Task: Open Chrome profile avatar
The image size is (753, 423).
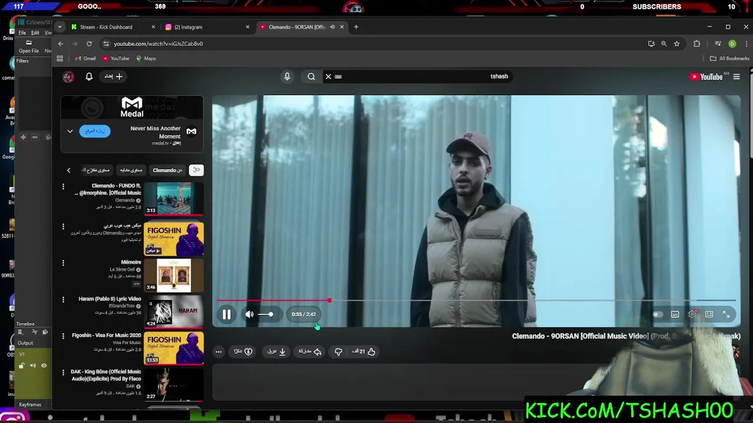Action: pos(732,43)
